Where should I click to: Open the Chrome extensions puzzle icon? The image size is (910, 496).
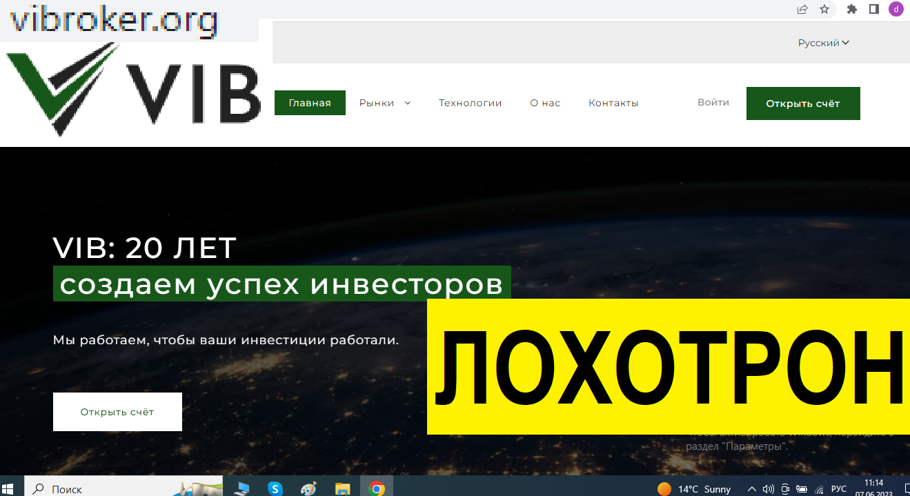click(x=852, y=9)
